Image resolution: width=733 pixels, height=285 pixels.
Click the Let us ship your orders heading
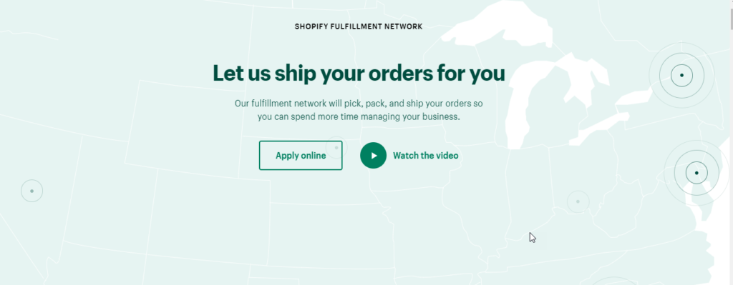pos(359,74)
